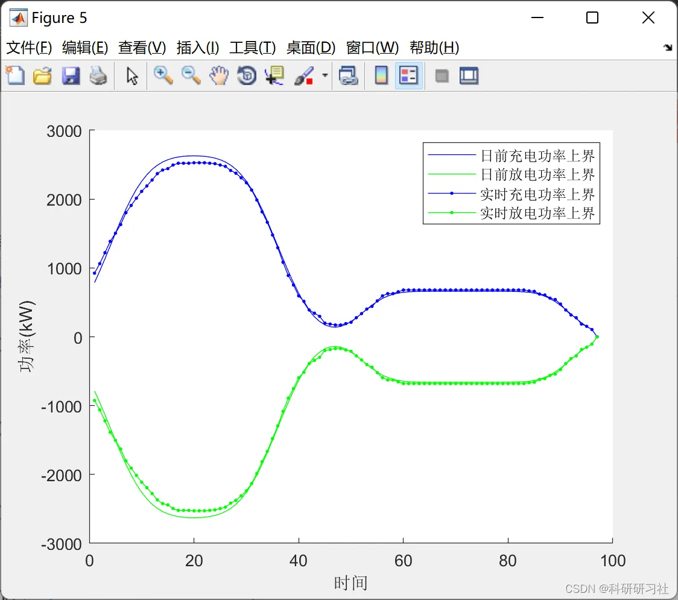Screen dimensions: 678x600
Task: Open the 文件(F) menu
Action: 29,48
